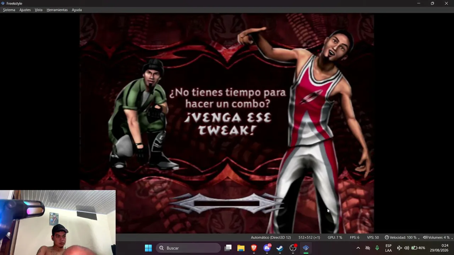Open the Volumen 4 % volume dropdown
Screen dimensions: 454x255
coord(438,237)
